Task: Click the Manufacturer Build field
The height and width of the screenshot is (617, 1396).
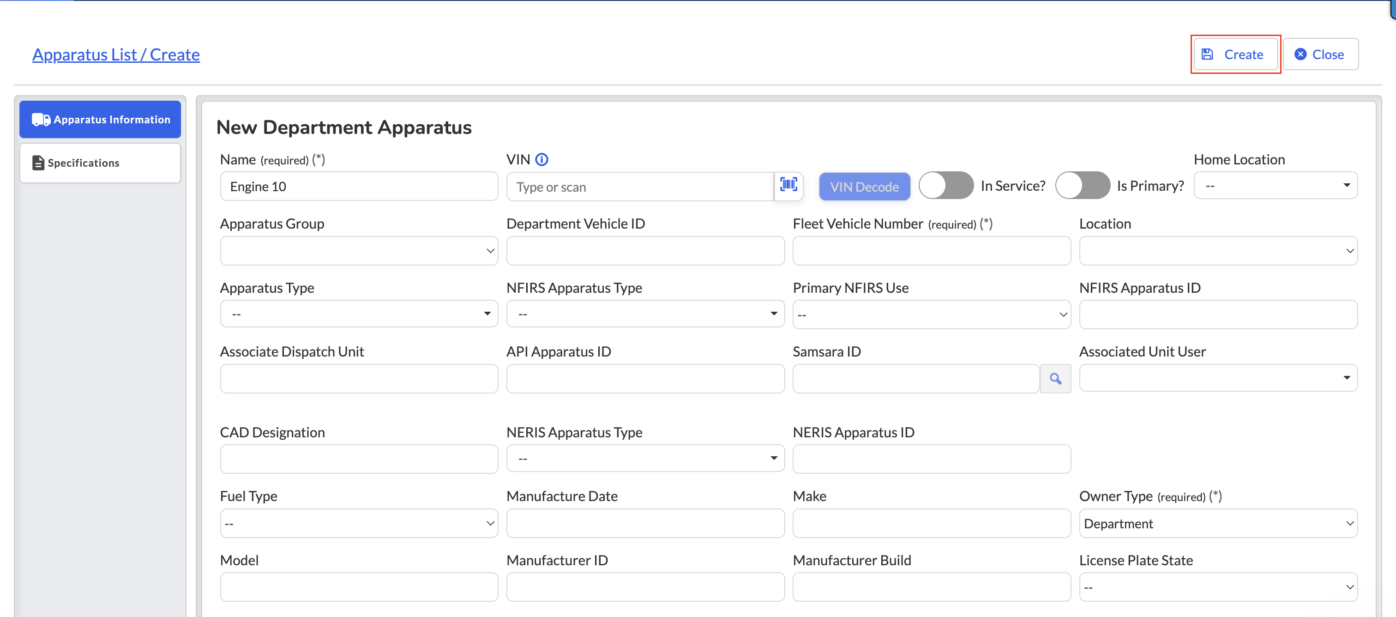Action: point(932,587)
